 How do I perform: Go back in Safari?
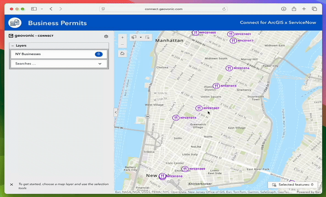click(51, 9)
